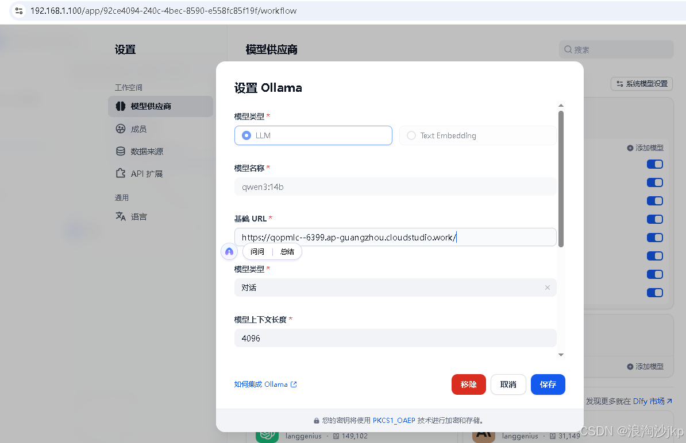Click the upper 添加模型 button
This screenshot has height=443, width=686.
pyautogui.click(x=645, y=148)
